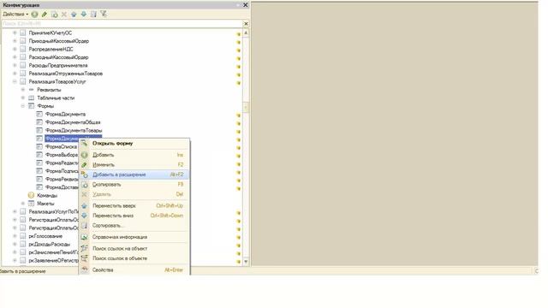Screen dimensions: 548x308
Task: Close the Конфигурация panel
Action: [x=246, y=5]
